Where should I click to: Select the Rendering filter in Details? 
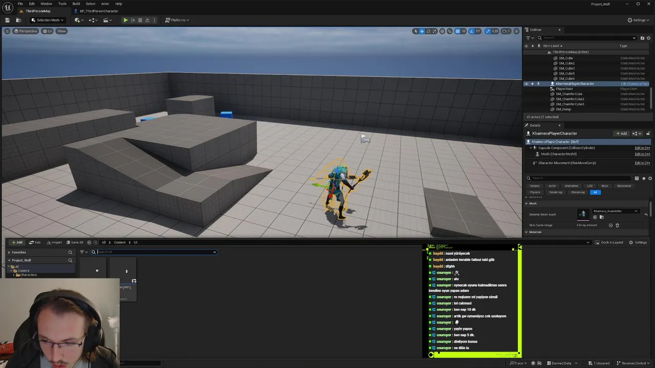555,192
